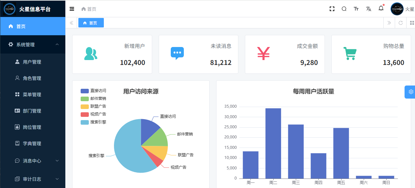
Task: Click the red 视频广告 pie slice
Action: pos(155,159)
